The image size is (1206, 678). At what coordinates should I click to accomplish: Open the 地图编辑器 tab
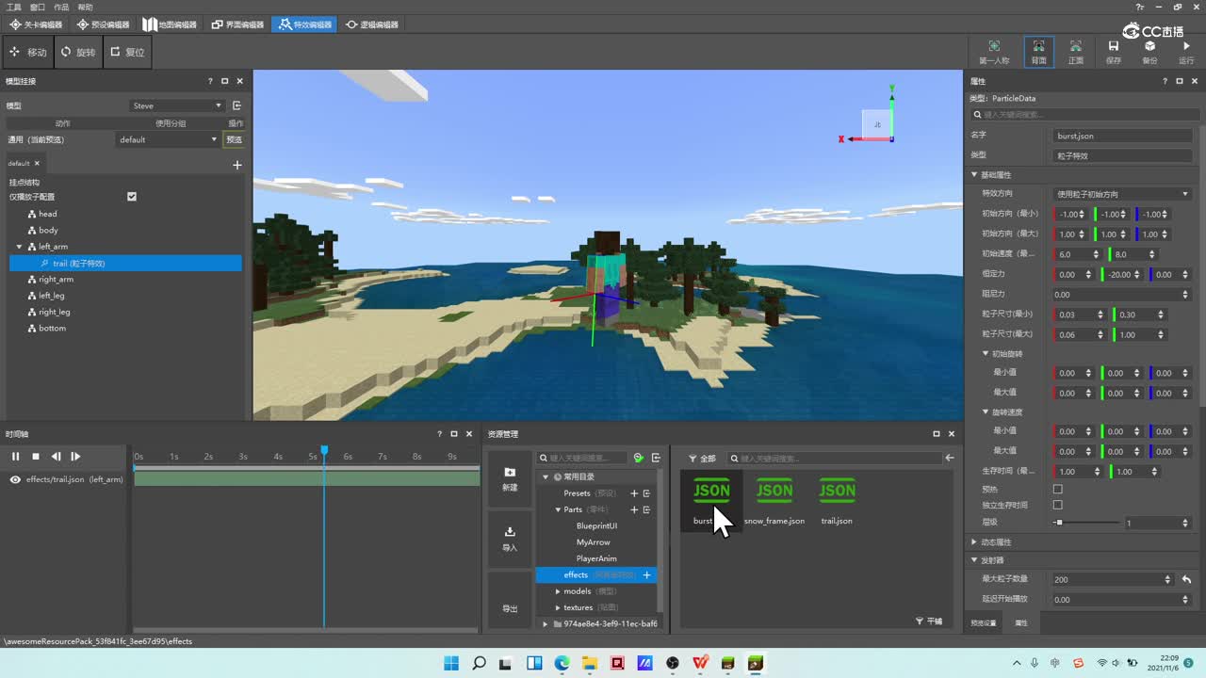point(170,24)
